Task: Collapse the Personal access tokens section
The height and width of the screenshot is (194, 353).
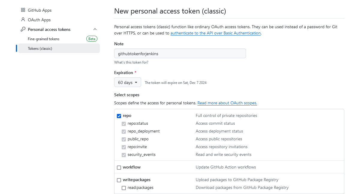Action: click(x=95, y=29)
